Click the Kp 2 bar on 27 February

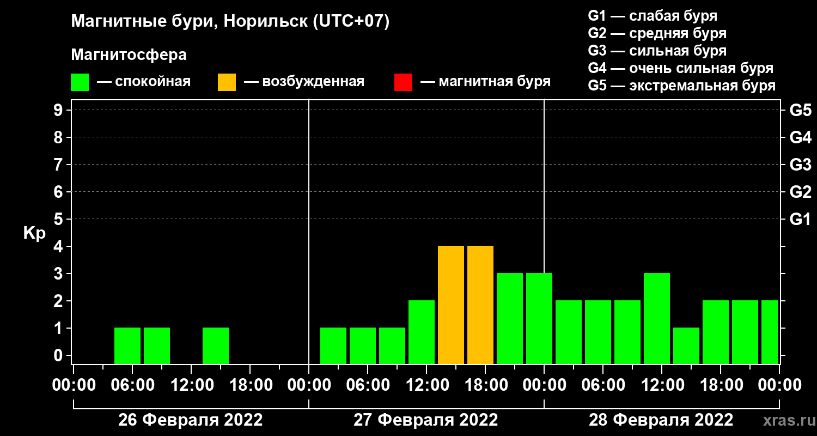pyautogui.click(x=422, y=332)
